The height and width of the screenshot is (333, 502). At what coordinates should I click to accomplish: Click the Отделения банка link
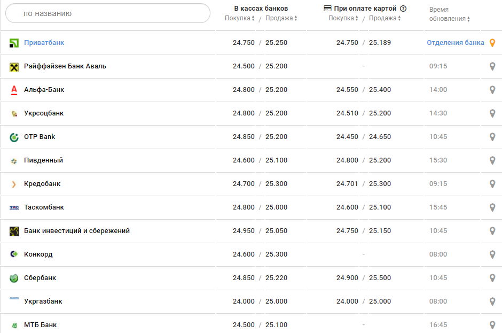tap(455, 43)
